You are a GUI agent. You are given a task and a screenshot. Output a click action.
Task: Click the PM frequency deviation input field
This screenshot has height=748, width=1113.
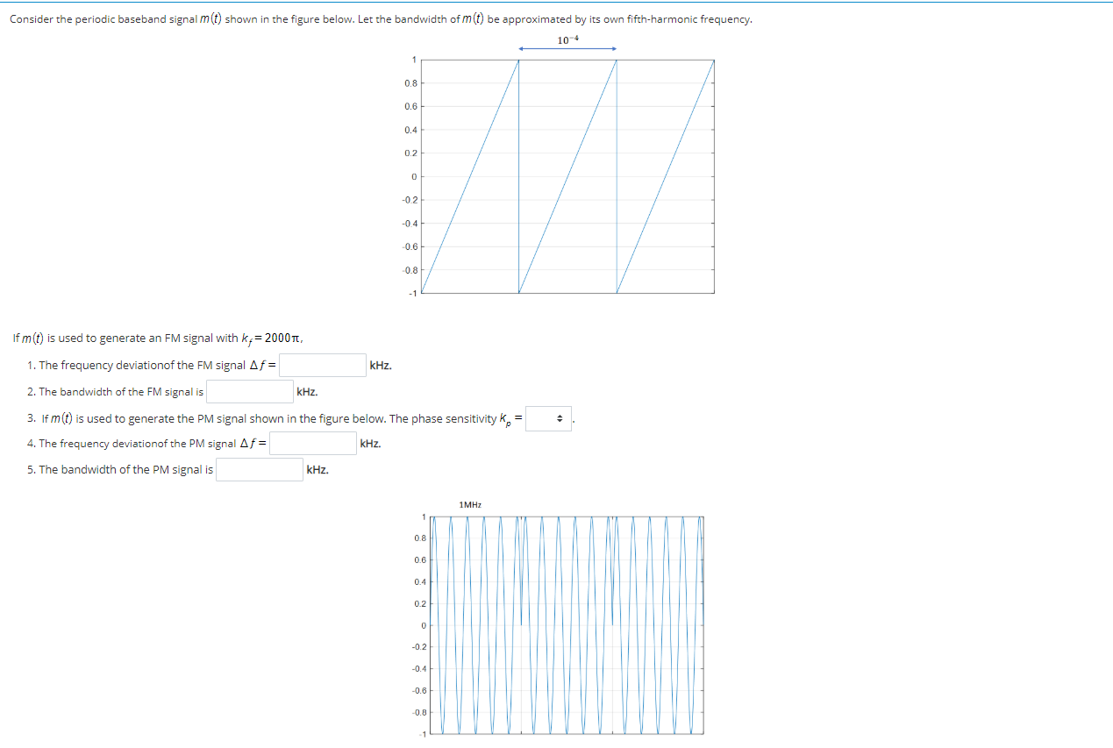click(311, 443)
